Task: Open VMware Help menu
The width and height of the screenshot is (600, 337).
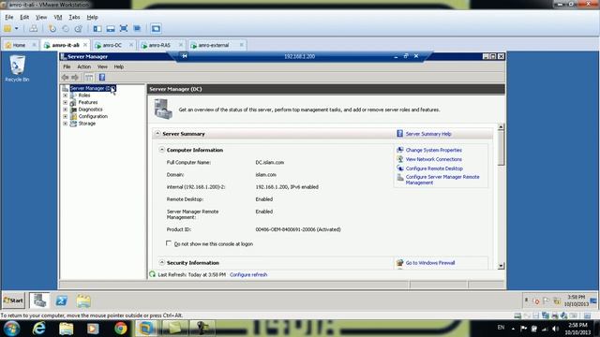Action: coord(92,17)
